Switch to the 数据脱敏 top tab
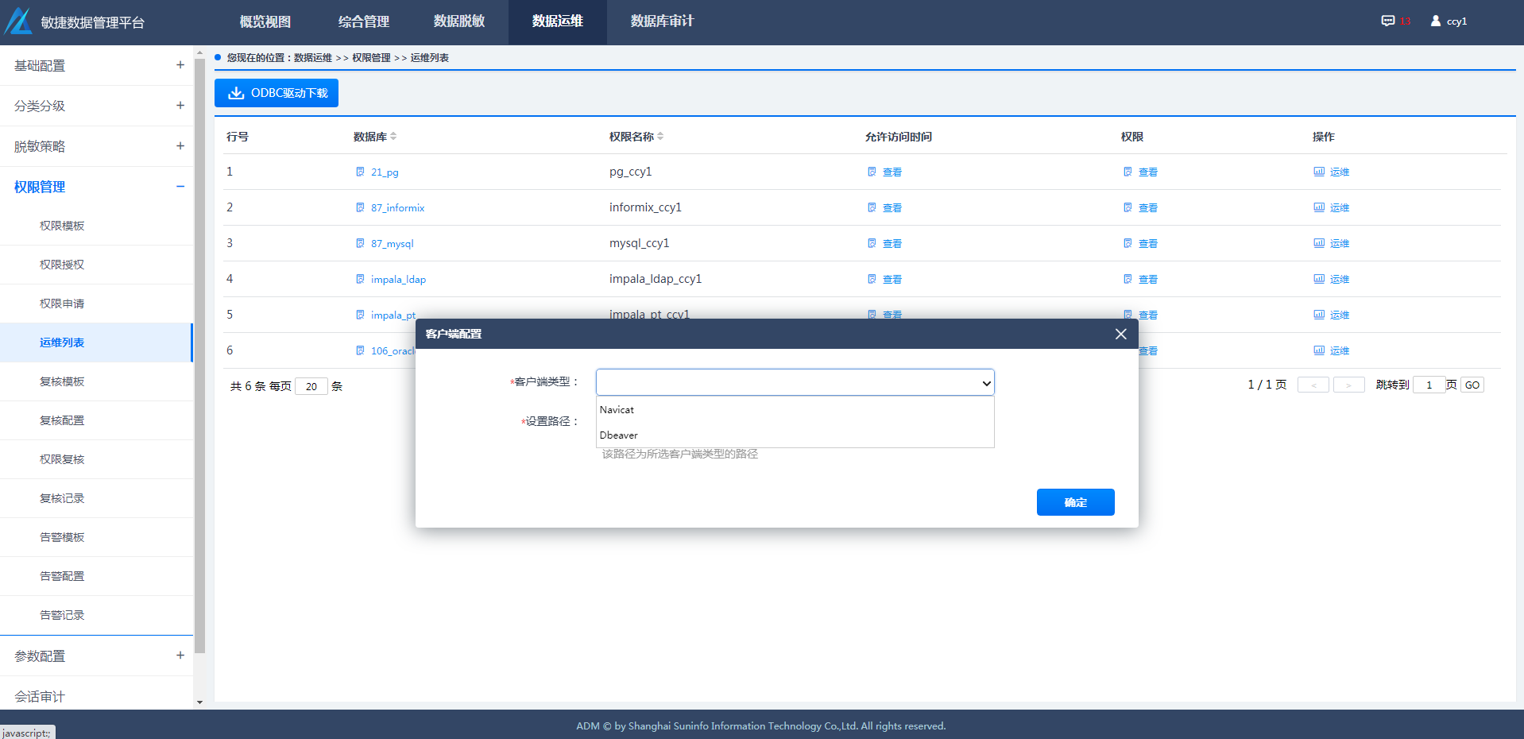 (x=458, y=21)
